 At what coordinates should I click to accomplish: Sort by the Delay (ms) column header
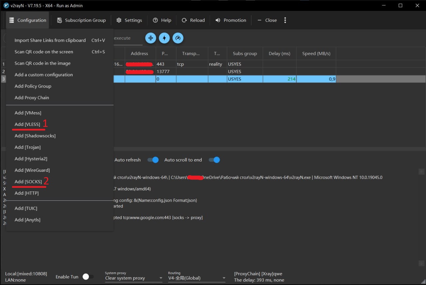tap(279, 53)
